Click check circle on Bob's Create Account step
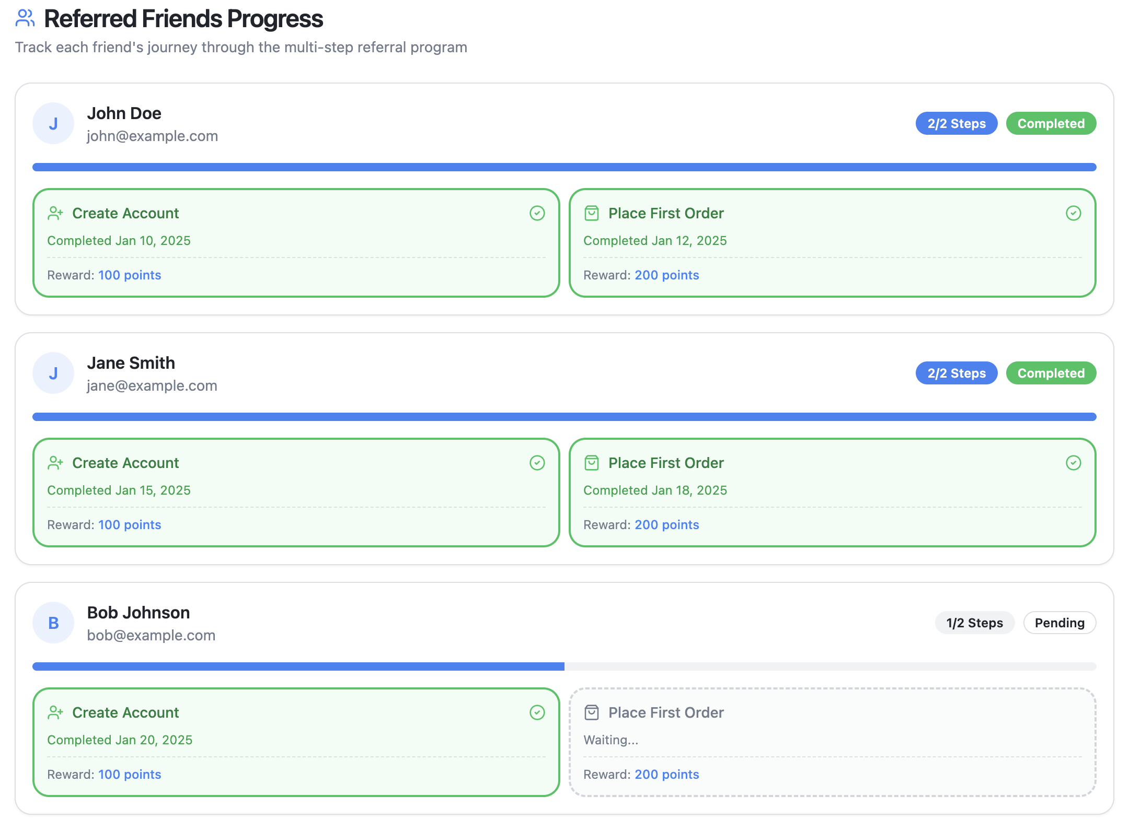The height and width of the screenshot is (819, 1129). coord(537,712)
